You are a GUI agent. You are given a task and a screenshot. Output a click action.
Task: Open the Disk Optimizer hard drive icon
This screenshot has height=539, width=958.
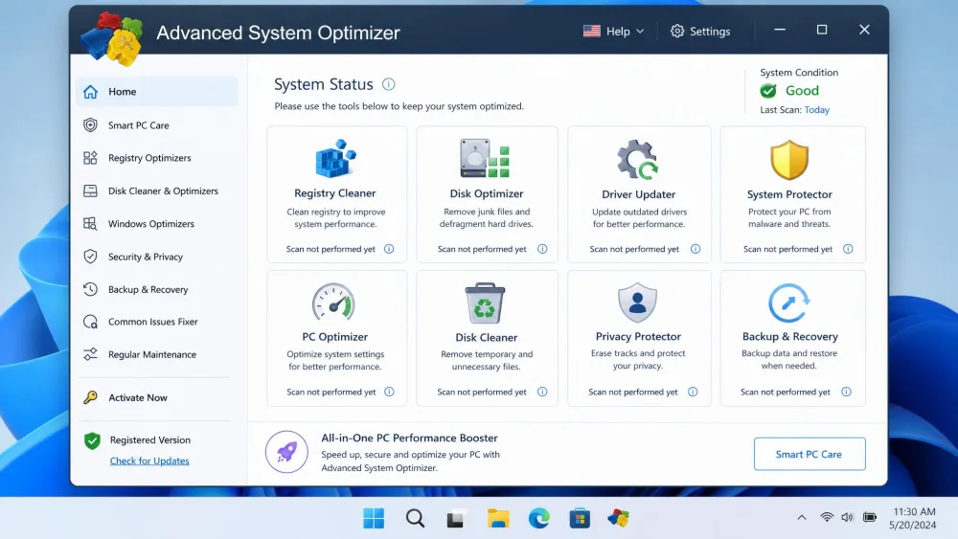[x=485, y=158]
